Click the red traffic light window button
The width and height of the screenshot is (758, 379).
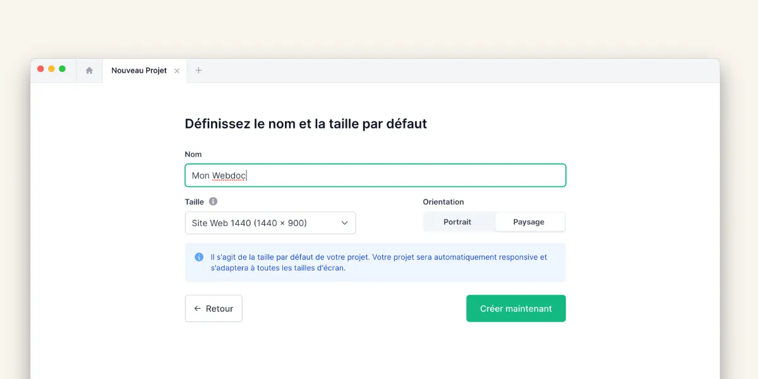[x=40, y=68]
